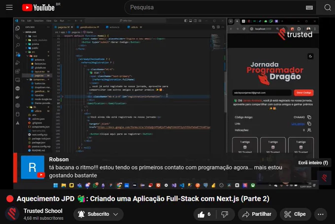Switch to the gamification.tsx editor tab
This screenshot has width=335, height=224.
pyautogui.click(x=88, y=27)
